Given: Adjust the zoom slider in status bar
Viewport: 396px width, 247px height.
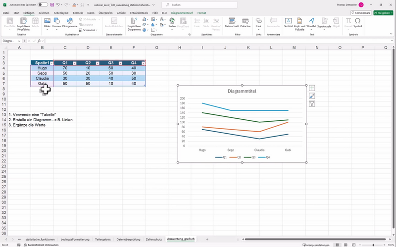Looking at the screenshot, I should (x=374, y=245).
